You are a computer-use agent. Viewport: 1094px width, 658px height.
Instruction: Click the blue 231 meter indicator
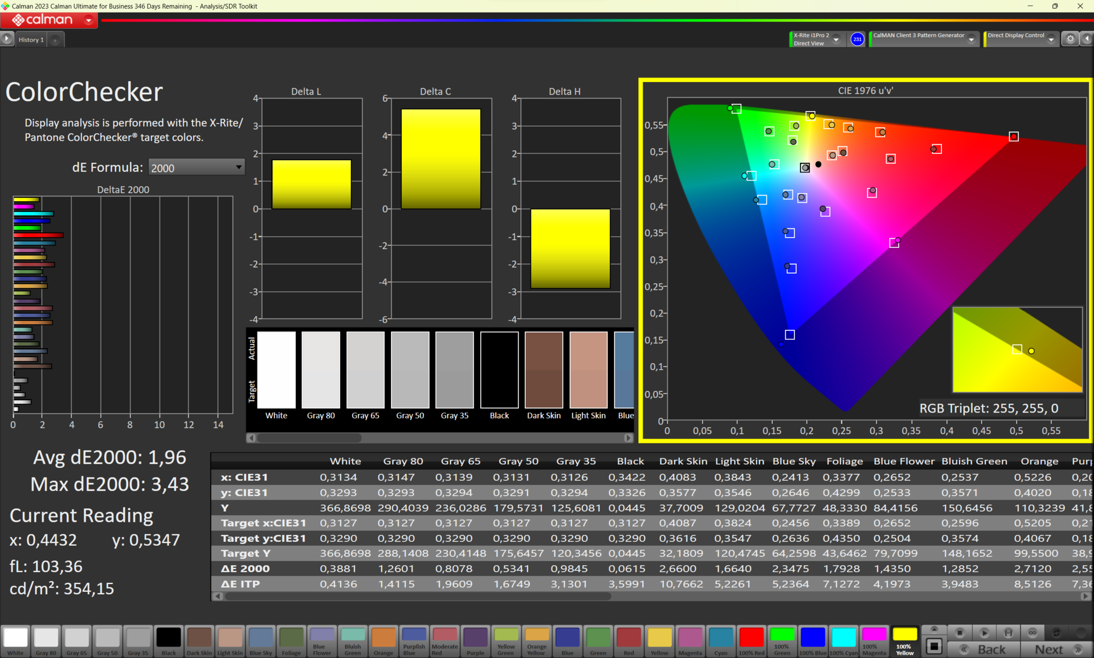pos(857,39)
